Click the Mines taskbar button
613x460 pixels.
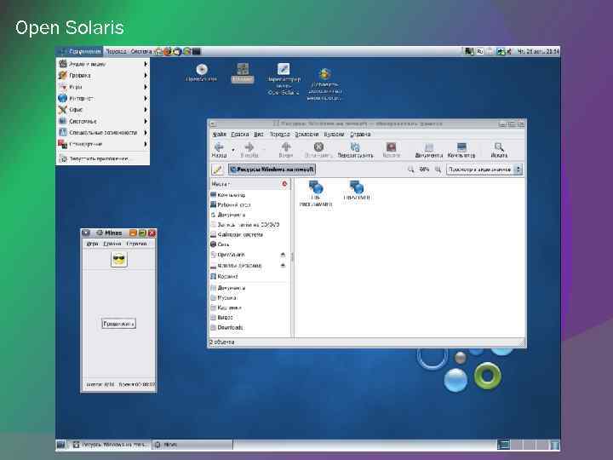[x=192, y=445]
